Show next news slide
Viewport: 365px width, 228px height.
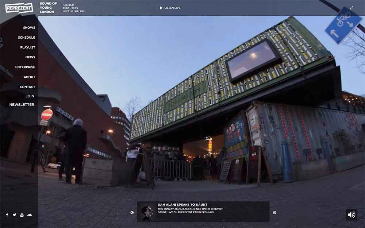[x=275, y=212]
